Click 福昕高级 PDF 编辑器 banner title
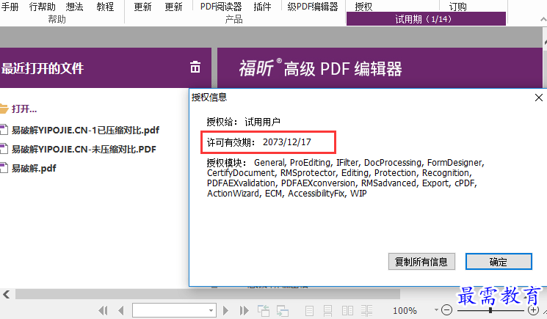 point(320,68)
